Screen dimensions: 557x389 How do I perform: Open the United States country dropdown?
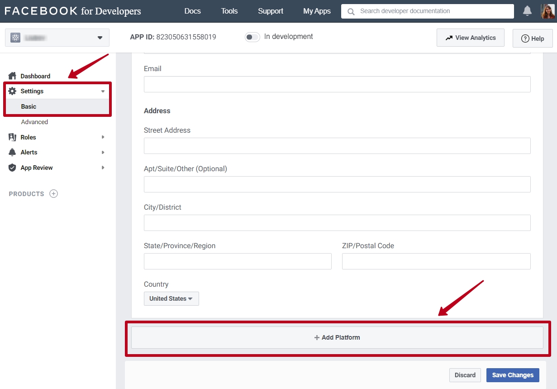(x=171, y=298)
